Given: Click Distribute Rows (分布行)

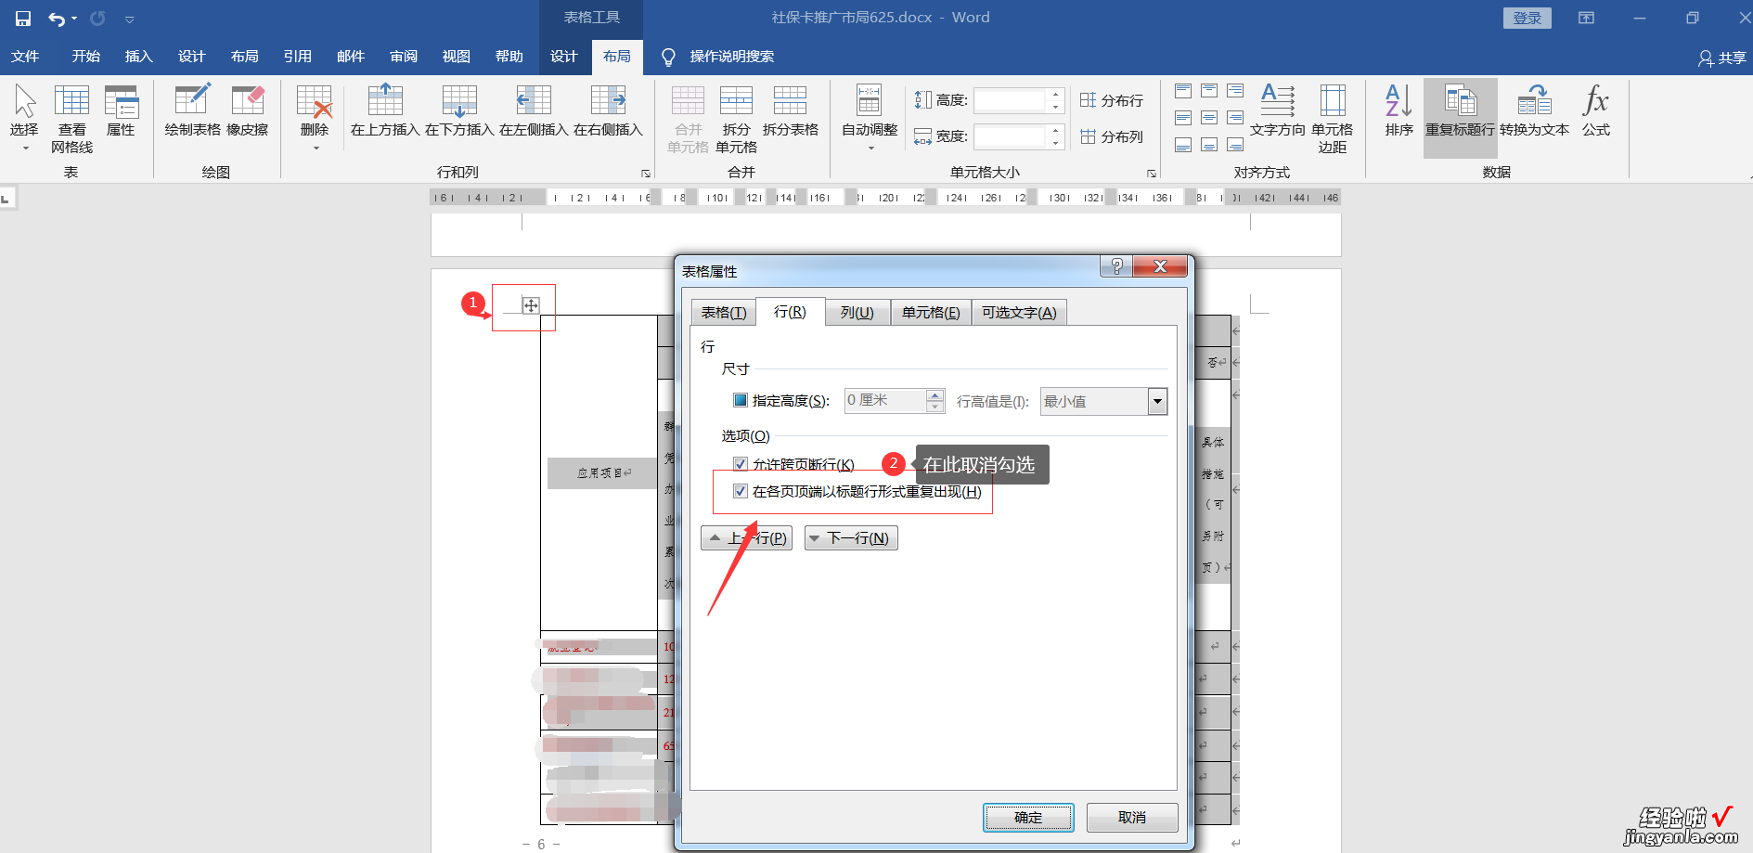Looking at the screenshot, I should pos(1112,100).
